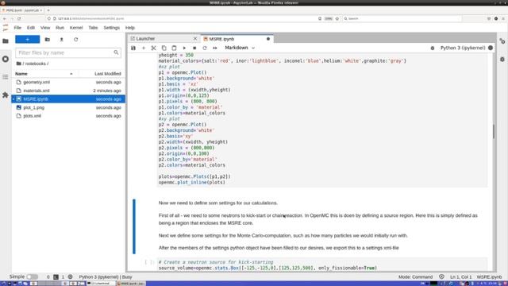This screenshot has height=286, width=508.
Task: Click kernel status text in status bar
Action: [x=106, y=277]
